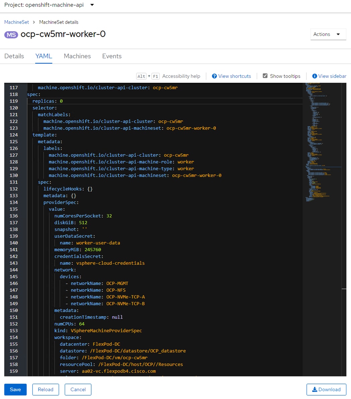
Task: Click the MS resource badge icon
Action: 11,35
